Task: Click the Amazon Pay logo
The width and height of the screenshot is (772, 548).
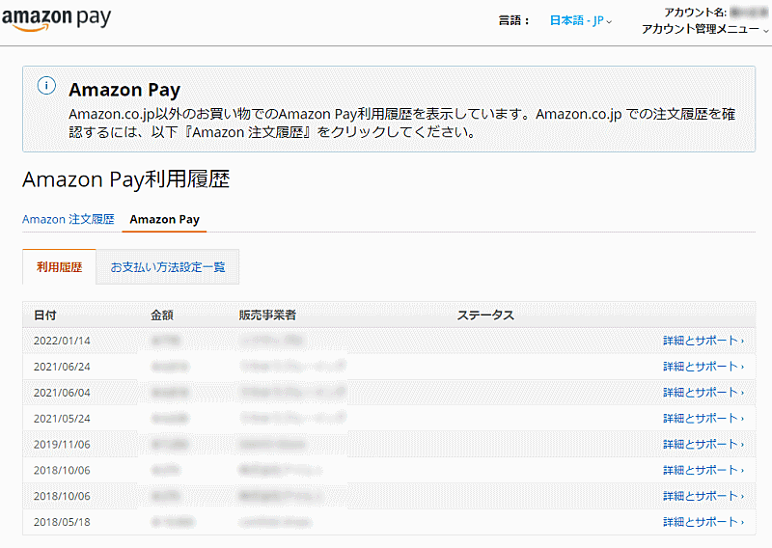Action: 56,19
